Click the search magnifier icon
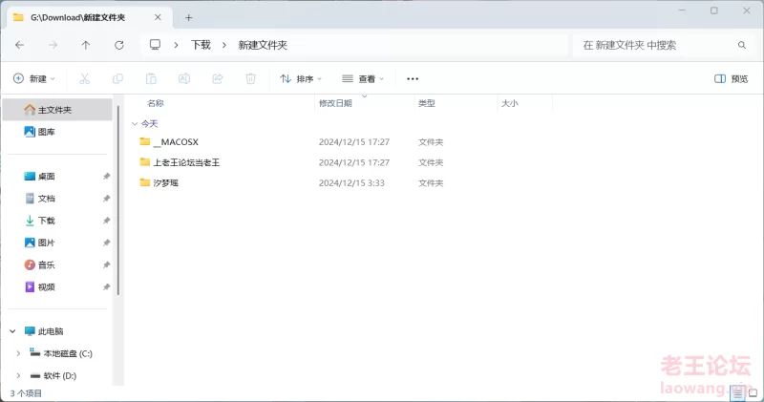 click(x=742, y=45)
